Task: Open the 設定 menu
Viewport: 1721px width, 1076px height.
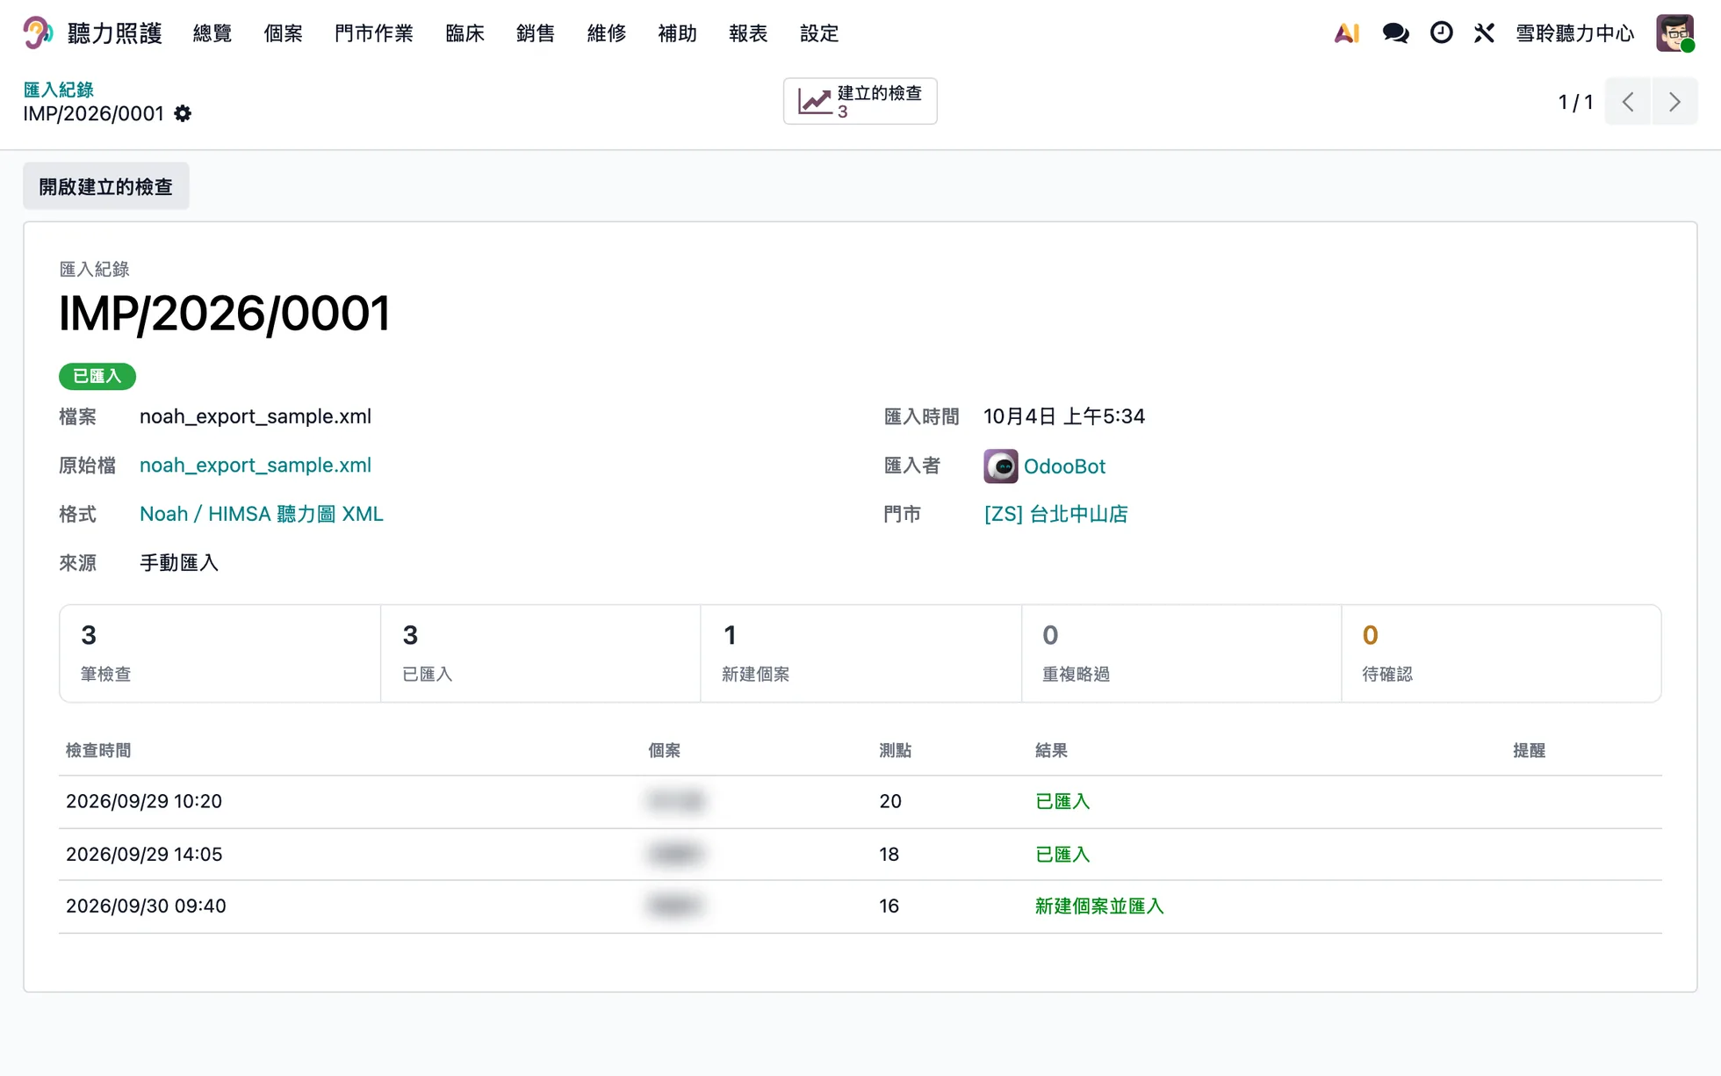Action: click(x=819, y=33)
